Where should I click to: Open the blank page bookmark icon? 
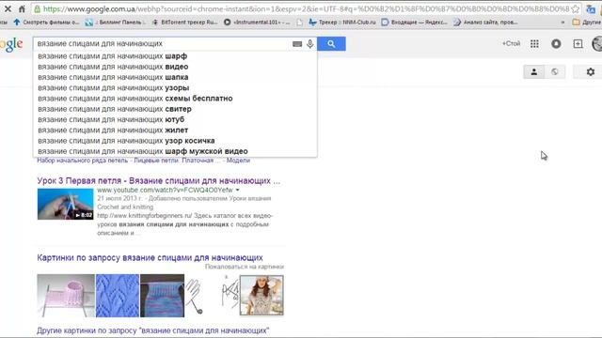pyautogui.click(x=299, y=23)
